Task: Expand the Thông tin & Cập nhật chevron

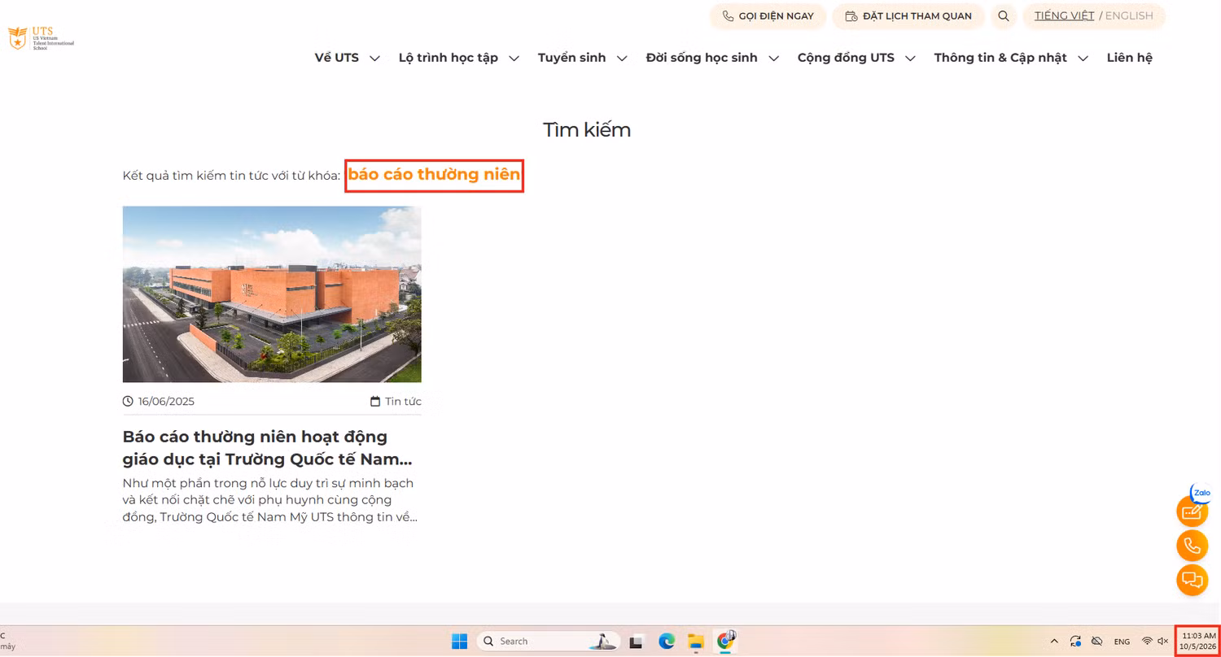Action: coord(1083,59)
